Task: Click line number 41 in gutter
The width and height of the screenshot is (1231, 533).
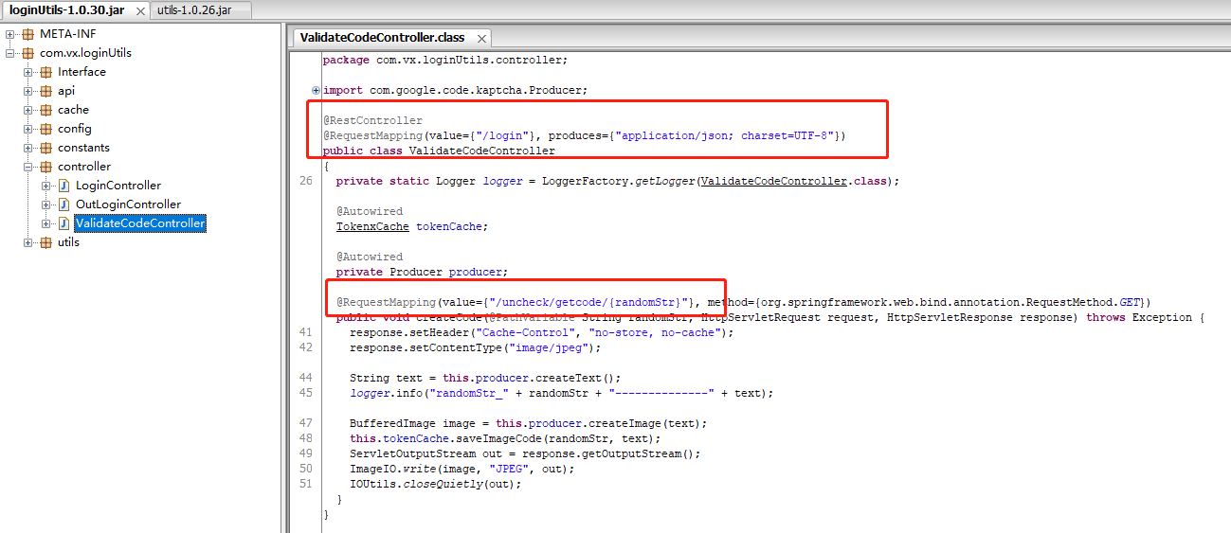Action: click(305, 332)
